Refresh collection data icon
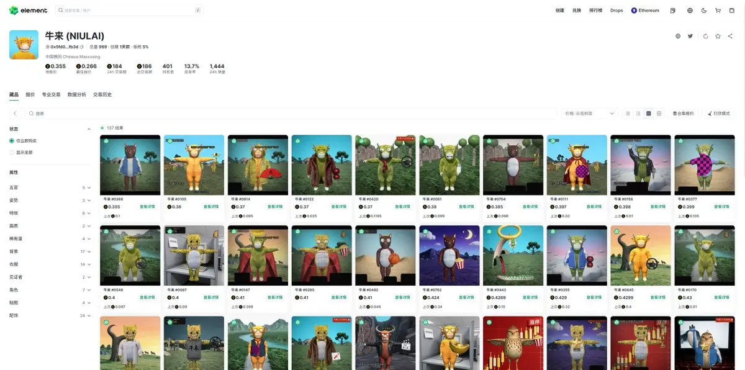Screen dimensions: 745x370 point(706,36)
